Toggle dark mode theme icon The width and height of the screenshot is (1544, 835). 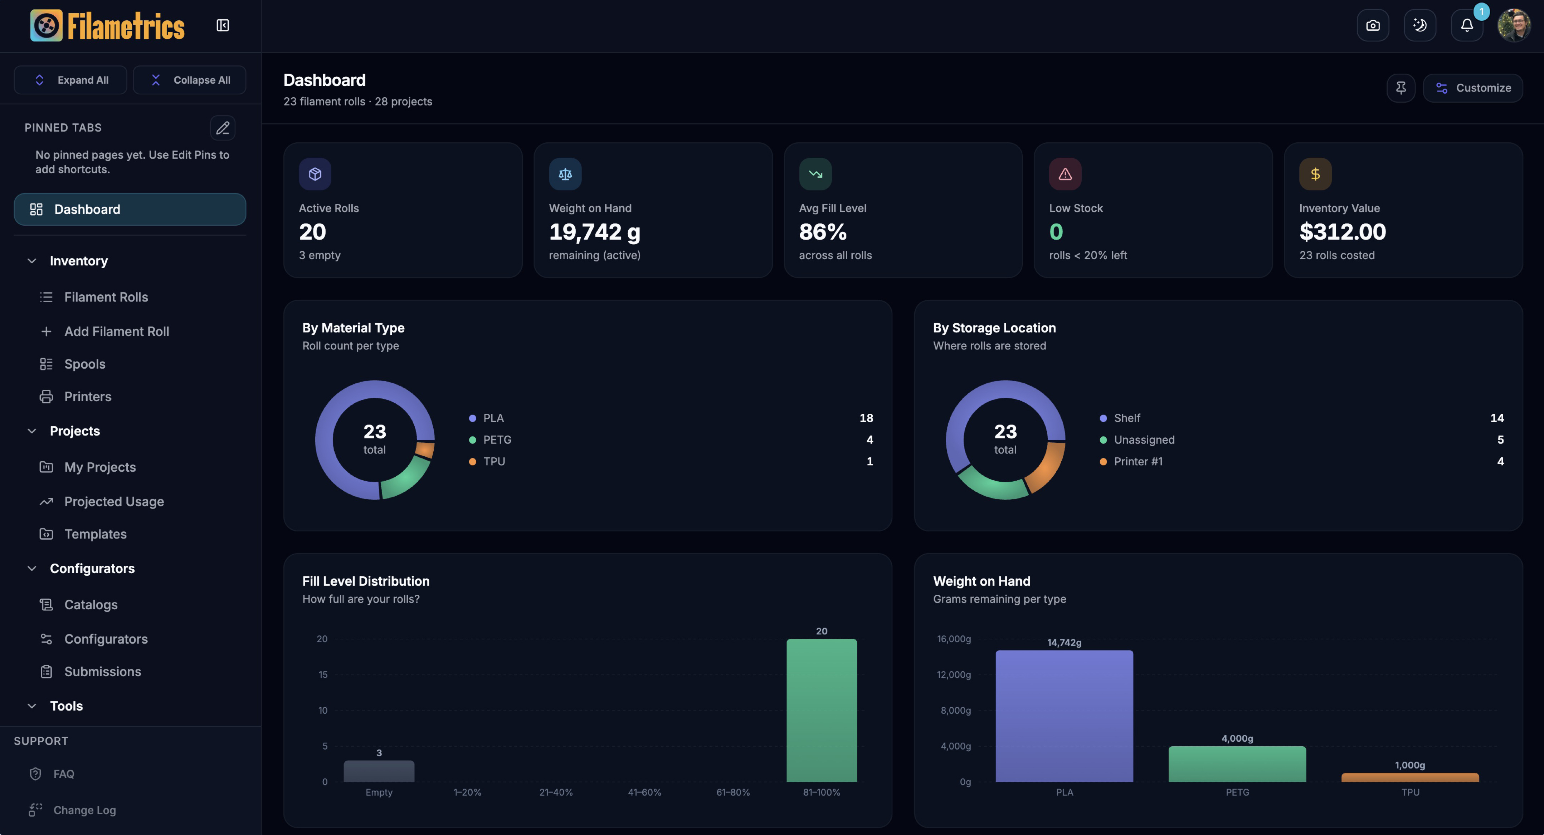click(x=1419, y=25)
